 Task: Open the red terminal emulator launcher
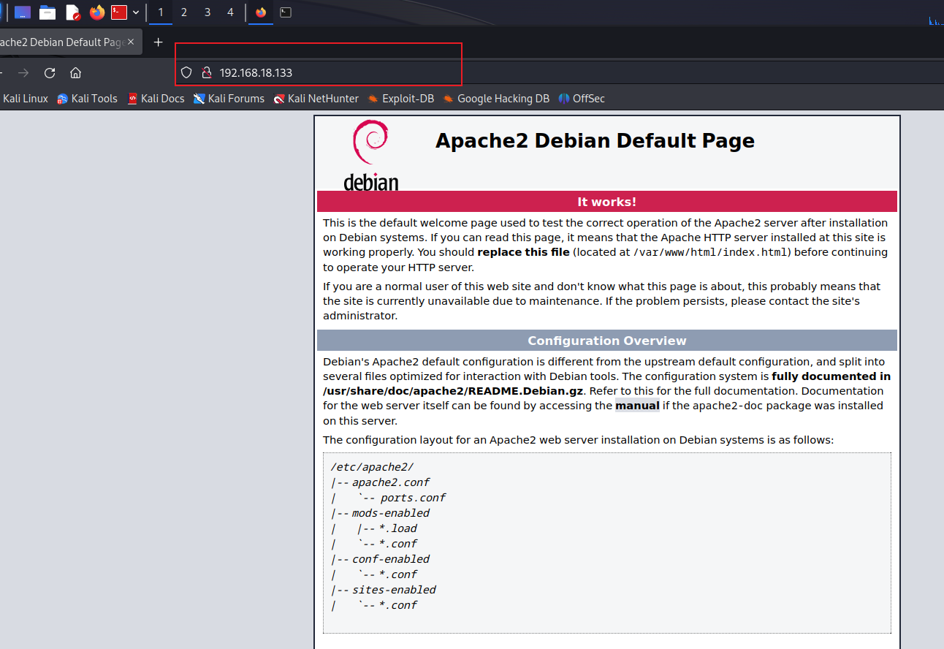(x=119, y=12)
